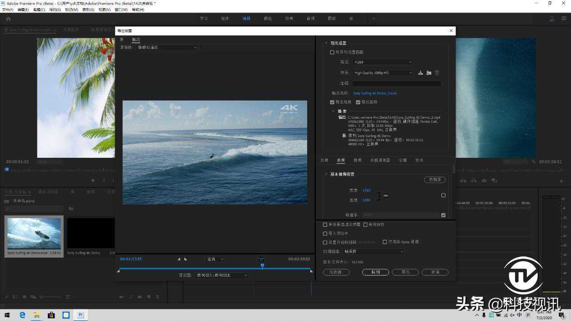This screenshot has height=321, width=571.
Task: Open the 格式 H.264 format dropdown
Action: [382, 62]
